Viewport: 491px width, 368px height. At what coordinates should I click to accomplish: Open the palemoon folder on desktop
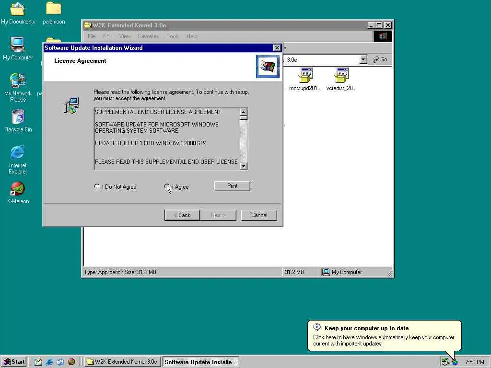(54, 13)
